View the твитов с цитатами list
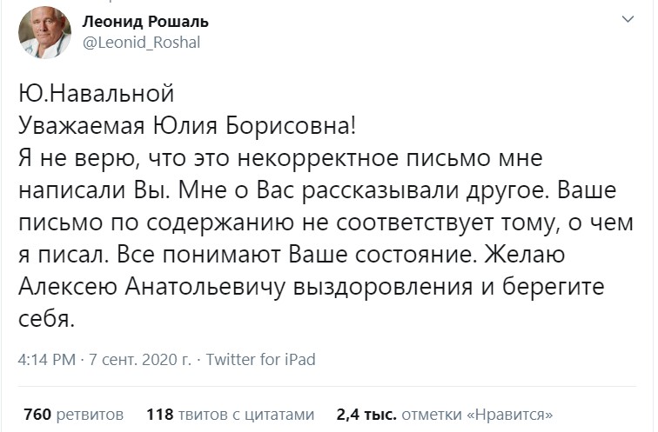Screen dimensions: 658x432 tap(246, 415)
